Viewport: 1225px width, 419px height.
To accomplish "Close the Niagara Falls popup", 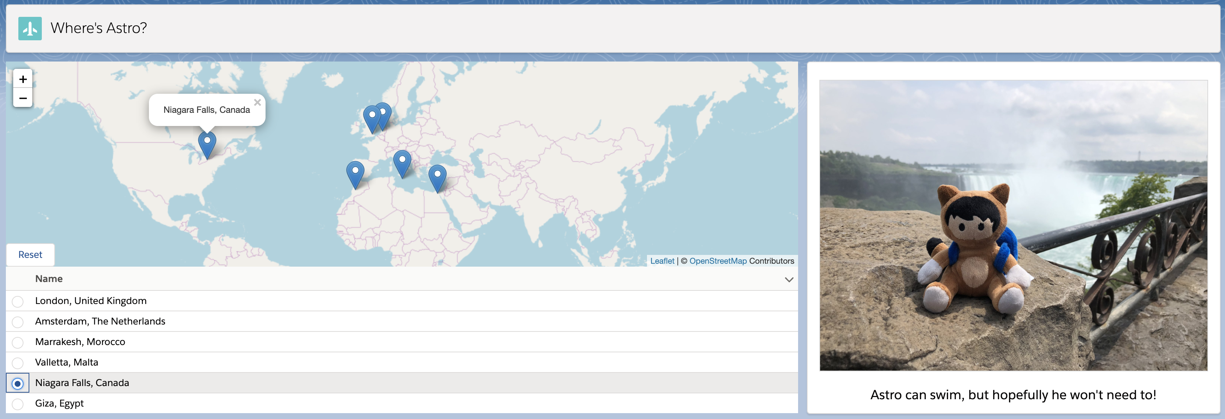I will 257,102.
